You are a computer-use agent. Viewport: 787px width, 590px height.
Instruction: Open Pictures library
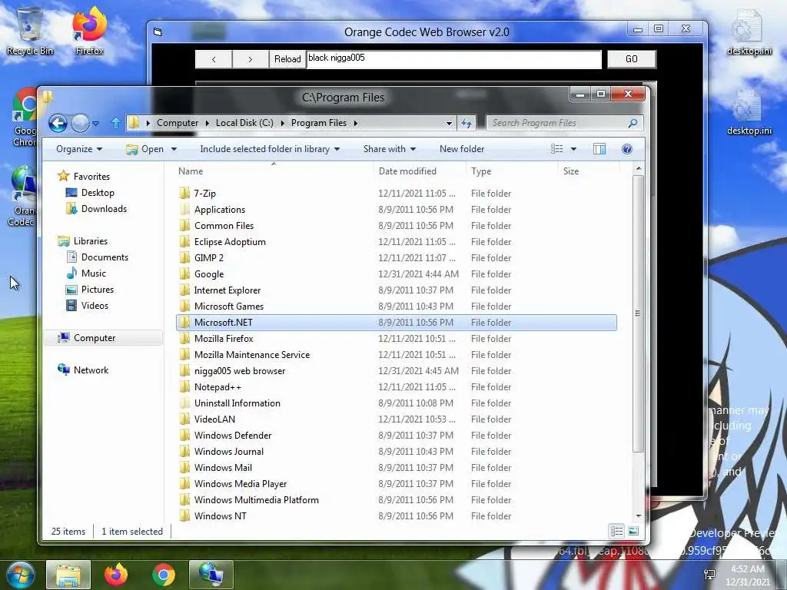(97, 290)
